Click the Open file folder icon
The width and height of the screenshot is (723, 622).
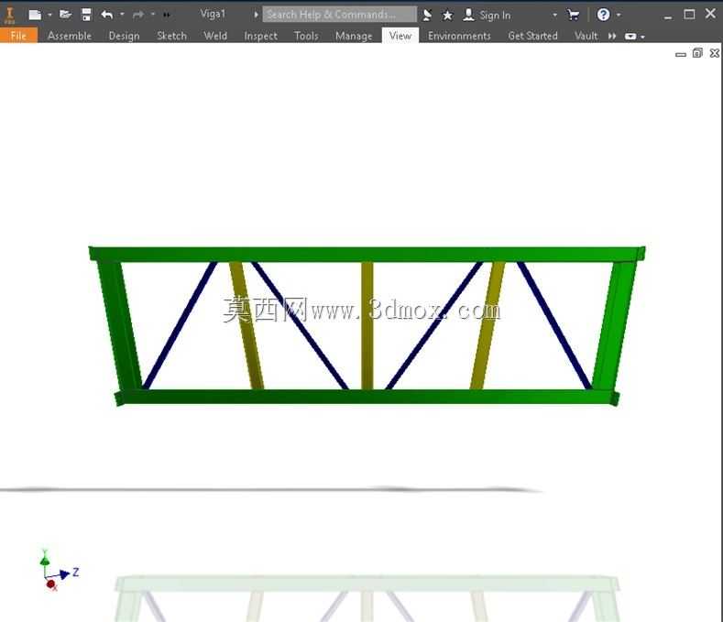[65, 15]
